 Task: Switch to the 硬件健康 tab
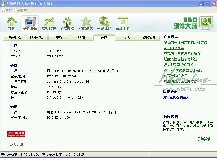(37, 37)
